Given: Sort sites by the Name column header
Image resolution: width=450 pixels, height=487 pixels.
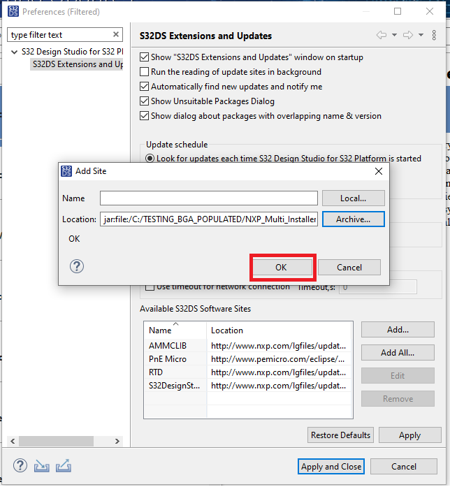Looking at the screenshot, I should (x=160, y=330).
